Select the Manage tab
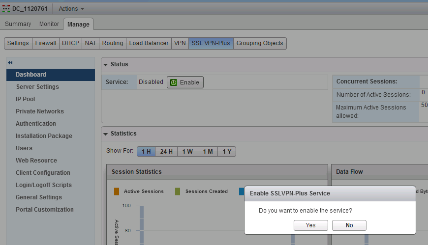 (78, 24)
